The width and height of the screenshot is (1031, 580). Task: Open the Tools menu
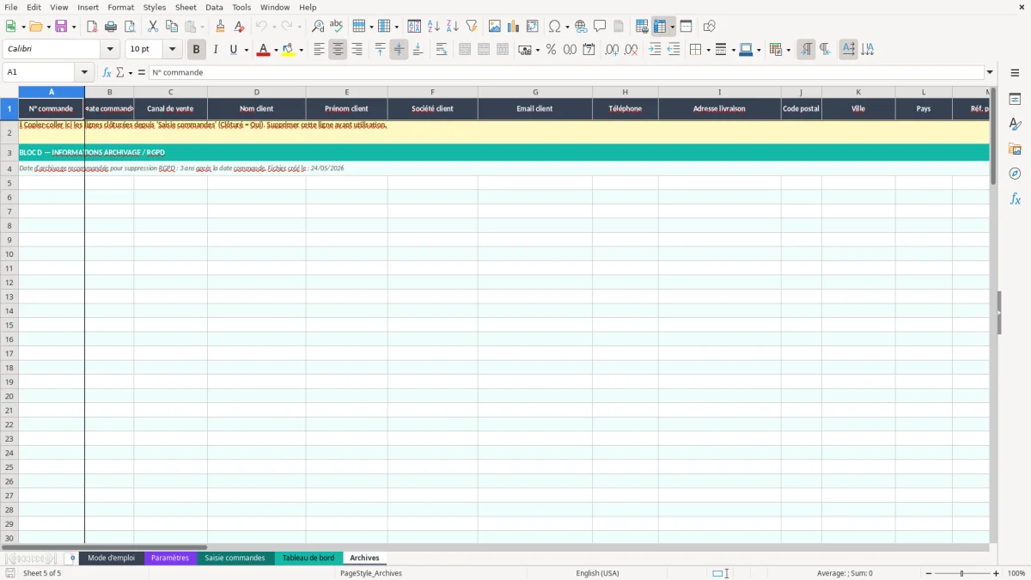coord(241,7)
